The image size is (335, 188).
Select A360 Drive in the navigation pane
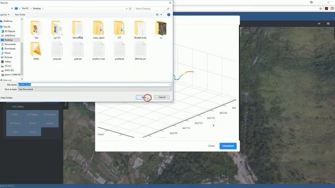coord(9,36)
